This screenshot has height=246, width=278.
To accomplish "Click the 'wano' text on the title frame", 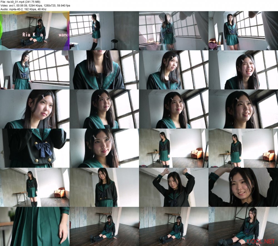I will (64, 35).
